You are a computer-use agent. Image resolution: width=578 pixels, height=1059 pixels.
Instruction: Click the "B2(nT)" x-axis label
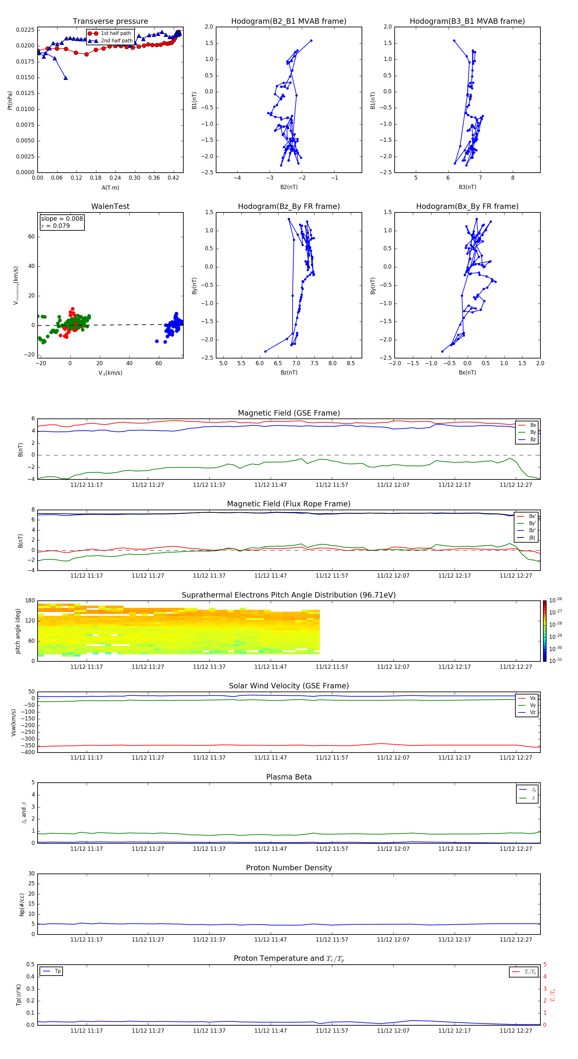pyautogui.click(x=289, y=187)
